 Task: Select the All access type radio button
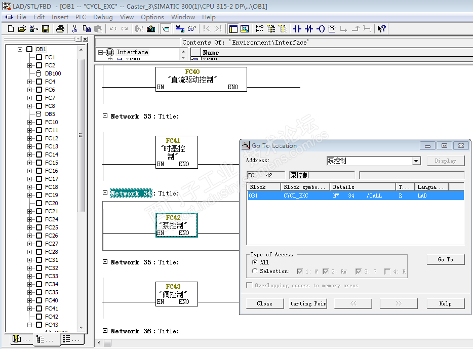[254, 262]
